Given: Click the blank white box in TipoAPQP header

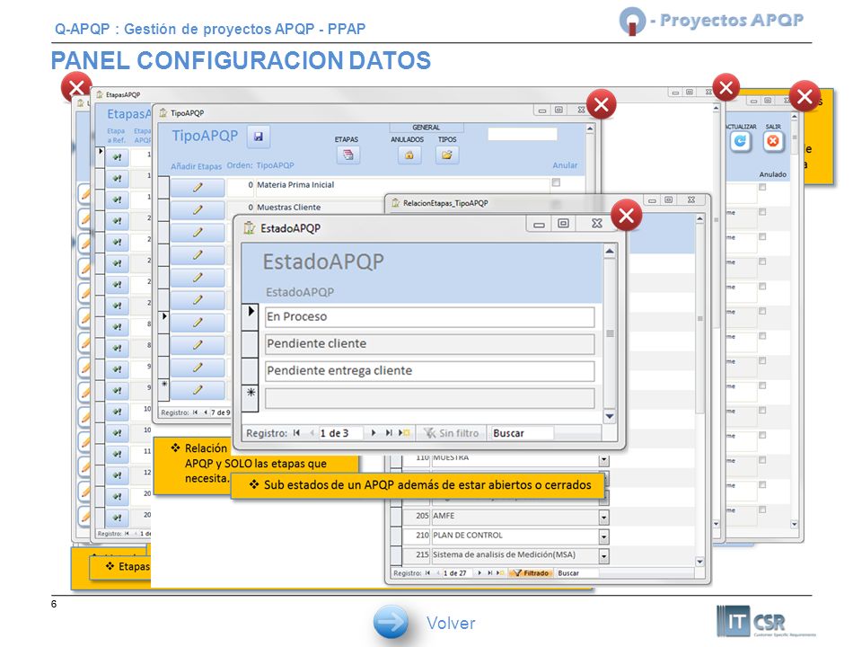Looking at the screenshot, I should 523,134.
